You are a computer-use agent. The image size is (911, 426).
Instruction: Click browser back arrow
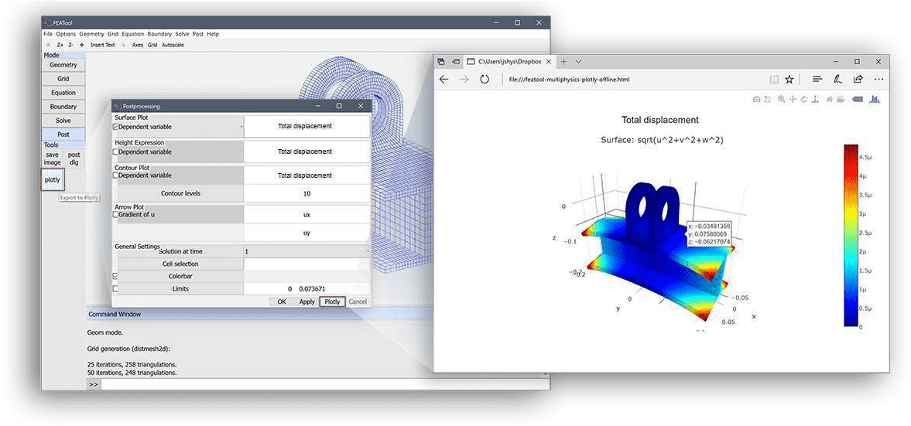(x=444, y=79)
